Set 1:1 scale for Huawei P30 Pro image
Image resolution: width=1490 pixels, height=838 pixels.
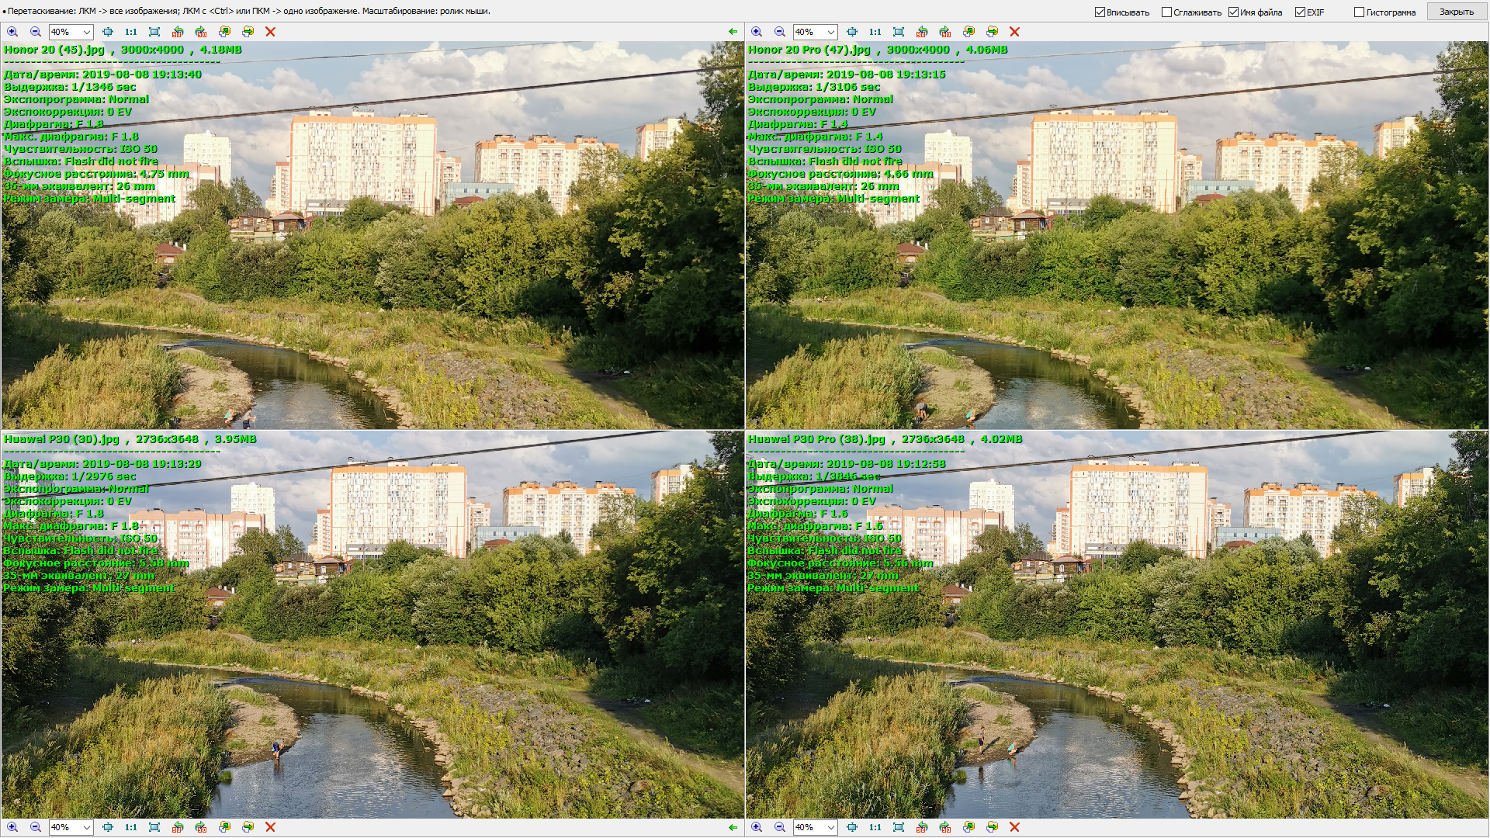875,827
